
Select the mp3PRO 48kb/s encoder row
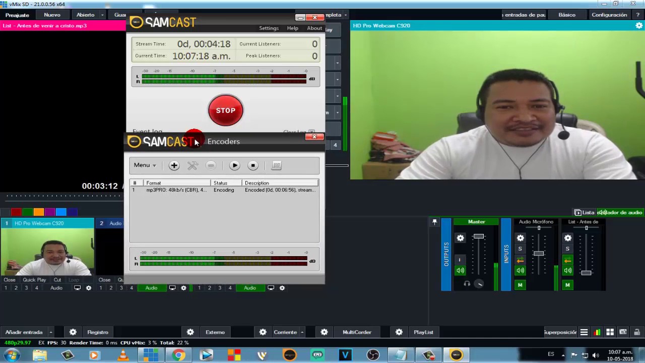coord(224,190)
